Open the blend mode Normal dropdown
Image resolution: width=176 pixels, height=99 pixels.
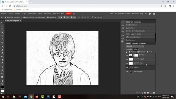[x=135, y=46]
